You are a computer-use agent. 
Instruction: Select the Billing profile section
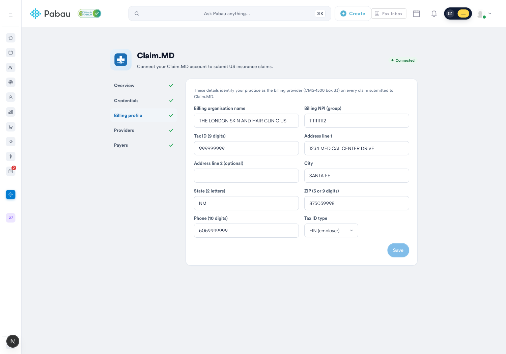(144, 115)
